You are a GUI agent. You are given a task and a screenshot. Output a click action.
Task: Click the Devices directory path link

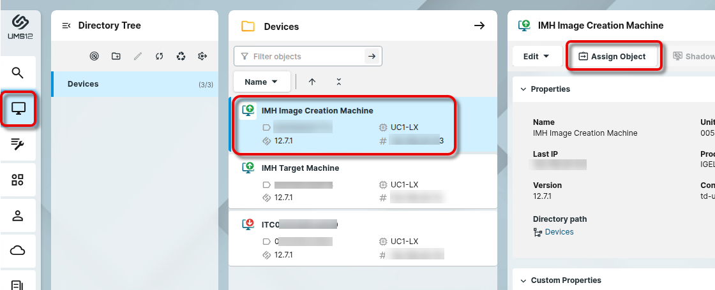(559, 232)
